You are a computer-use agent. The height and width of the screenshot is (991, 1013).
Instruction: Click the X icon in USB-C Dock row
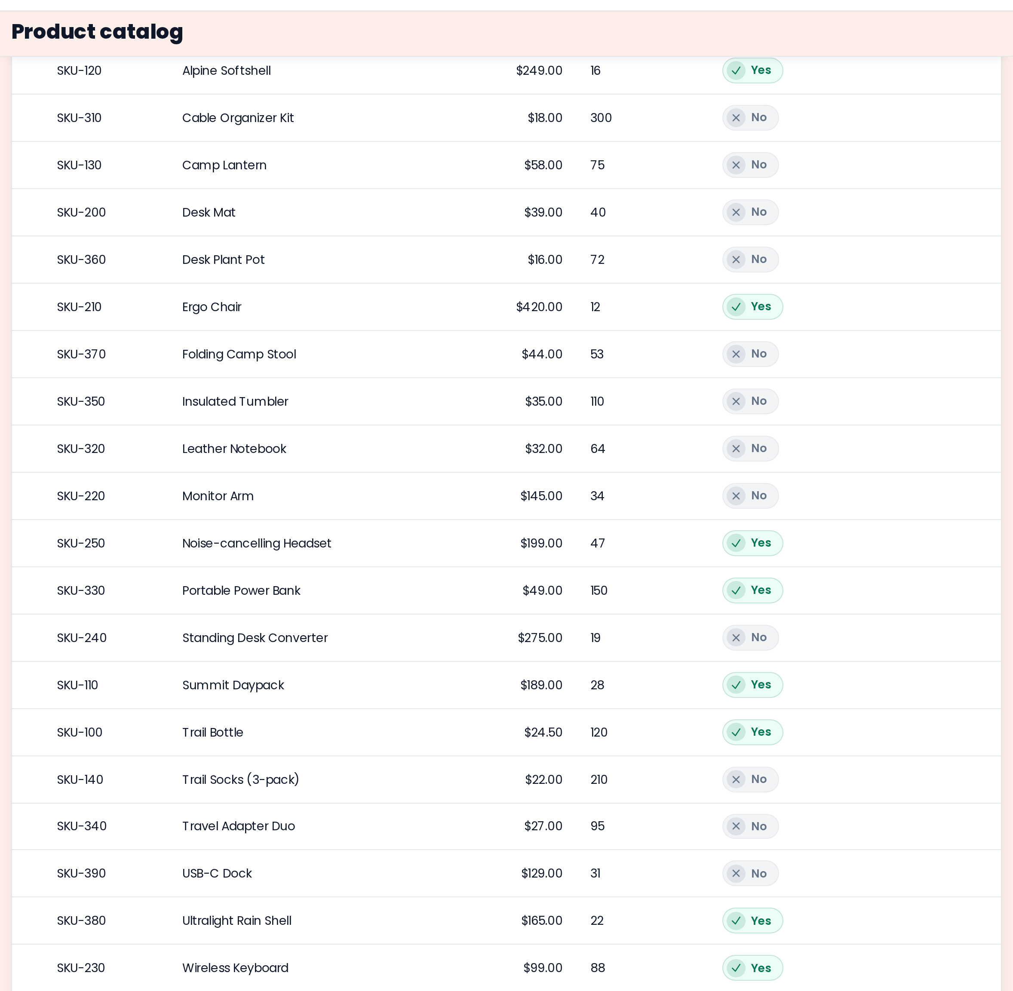tap(736, 873)
